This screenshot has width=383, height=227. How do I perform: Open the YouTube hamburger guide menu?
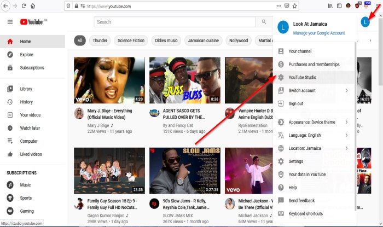pyautogui.click(x=10, y=22)
